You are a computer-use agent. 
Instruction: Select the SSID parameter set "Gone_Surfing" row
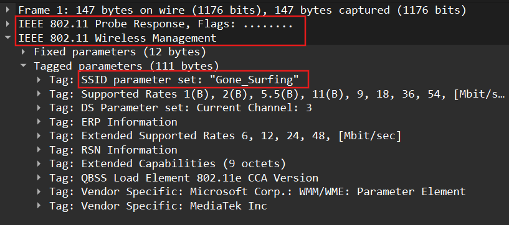click(x=254, y=80)
